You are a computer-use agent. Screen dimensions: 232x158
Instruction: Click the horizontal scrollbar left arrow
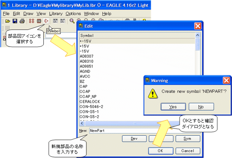(x=82, y=123)
